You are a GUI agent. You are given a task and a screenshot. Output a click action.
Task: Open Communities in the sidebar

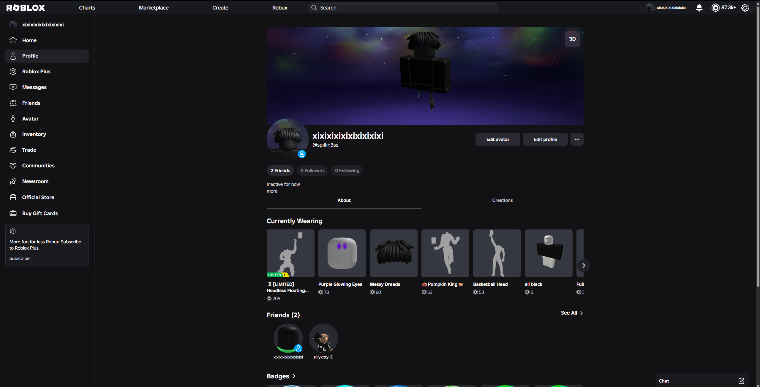tap(47, 166)
